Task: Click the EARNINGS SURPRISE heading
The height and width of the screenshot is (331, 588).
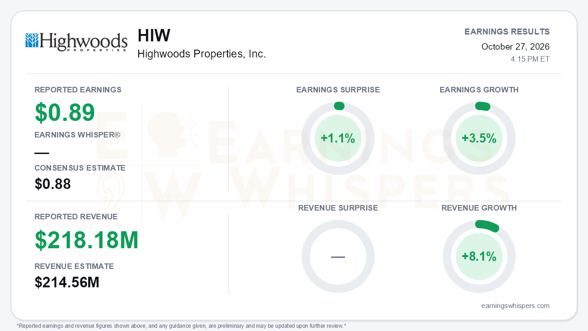Action: click(338, 90)
